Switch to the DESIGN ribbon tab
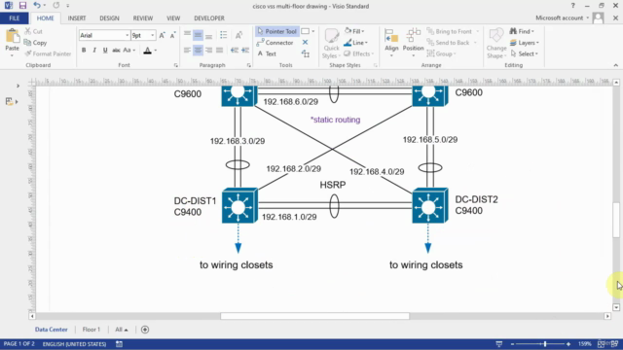This screenshot has height=350, width=623. (x=109, y=18)
